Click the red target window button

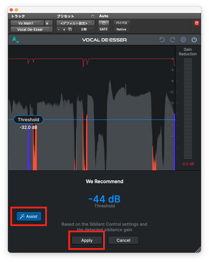click(197, 23)
